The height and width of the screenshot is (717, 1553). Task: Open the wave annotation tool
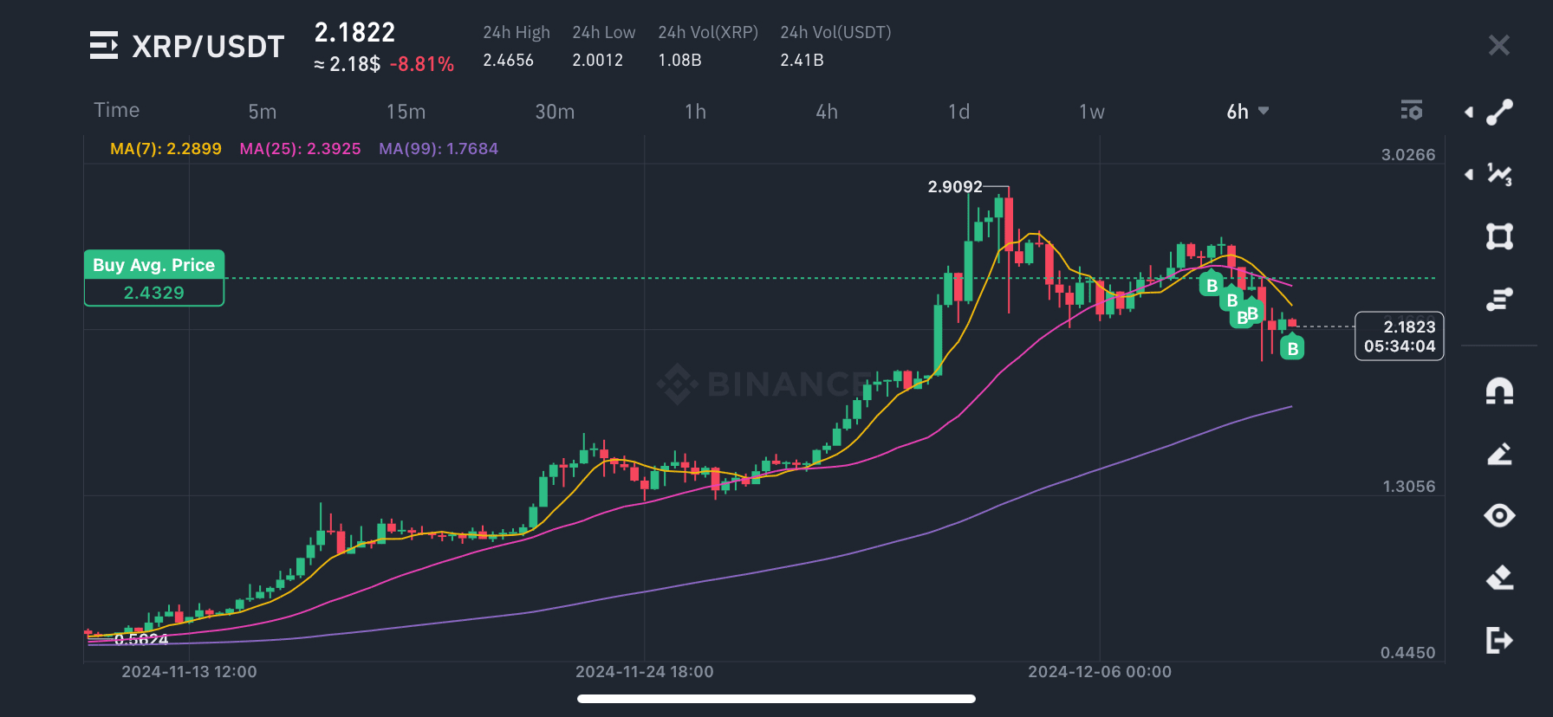tap(1499, 173)
